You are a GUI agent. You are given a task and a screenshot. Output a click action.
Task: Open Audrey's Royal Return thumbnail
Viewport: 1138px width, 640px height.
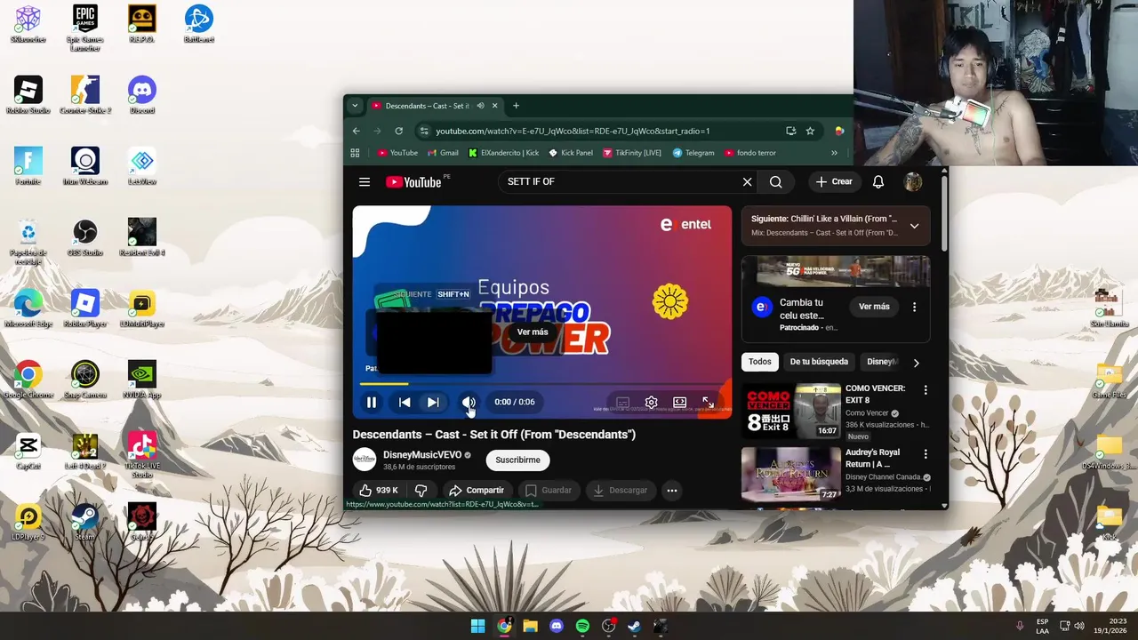791,475
